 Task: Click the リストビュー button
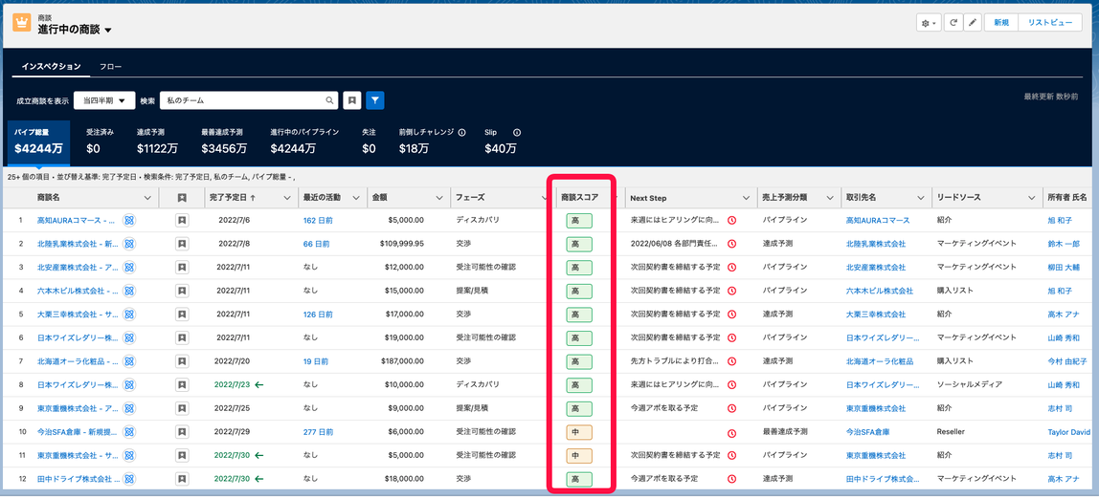tap(1050, 23)
